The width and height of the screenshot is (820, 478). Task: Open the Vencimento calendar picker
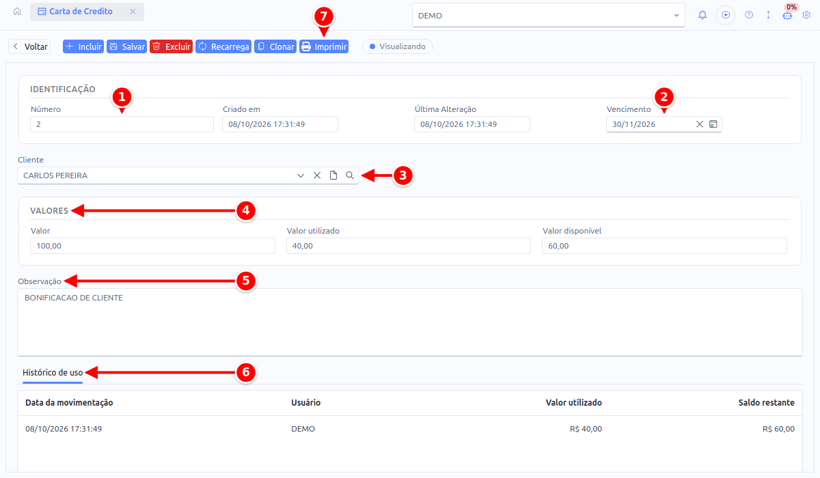(x=713, y=124)
